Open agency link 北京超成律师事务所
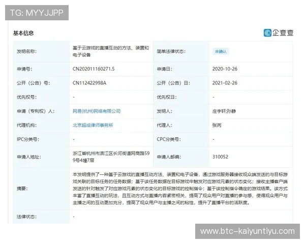 93,125
